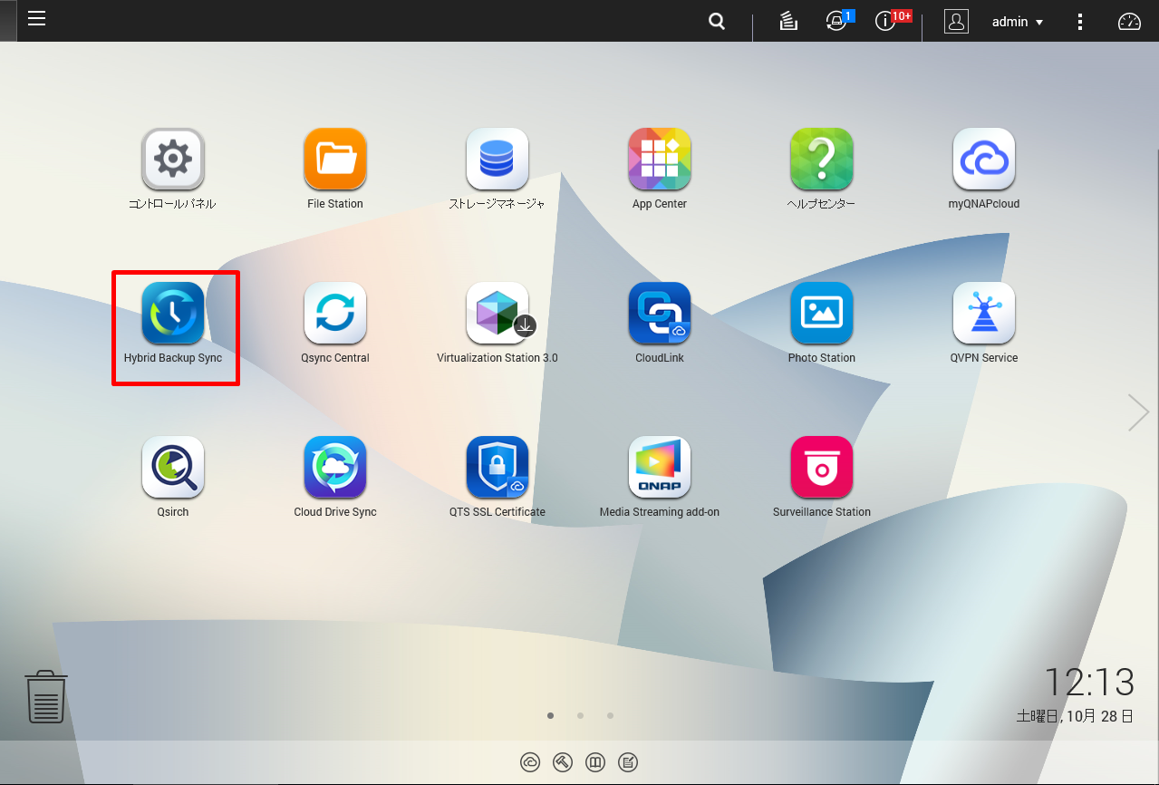
Task: Open the trash bin
Action: 46,697
